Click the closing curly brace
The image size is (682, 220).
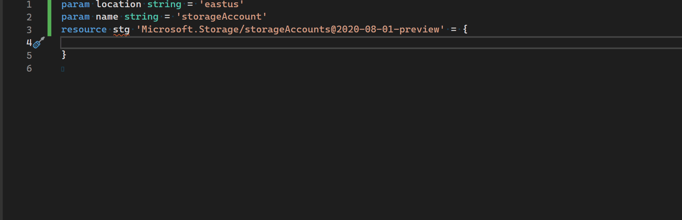click(x=64, y=55)
